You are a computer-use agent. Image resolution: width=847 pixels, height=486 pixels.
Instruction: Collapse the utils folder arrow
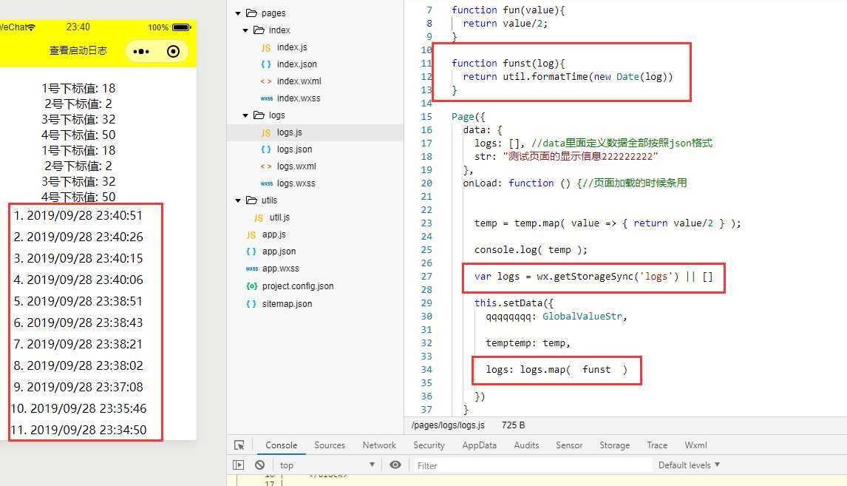[x=238, y=200]
